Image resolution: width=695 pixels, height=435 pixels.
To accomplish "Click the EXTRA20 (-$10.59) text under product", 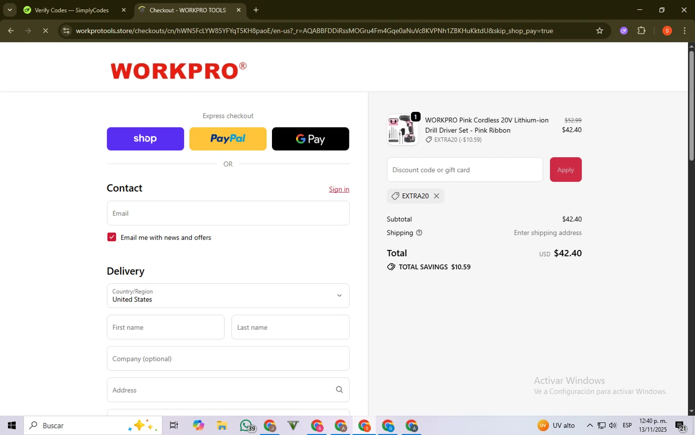I will [x=458, y=140].
